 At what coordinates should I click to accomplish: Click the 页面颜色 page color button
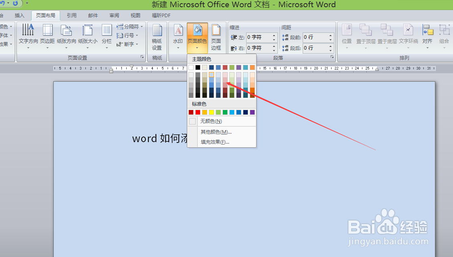tap(197, 37)
